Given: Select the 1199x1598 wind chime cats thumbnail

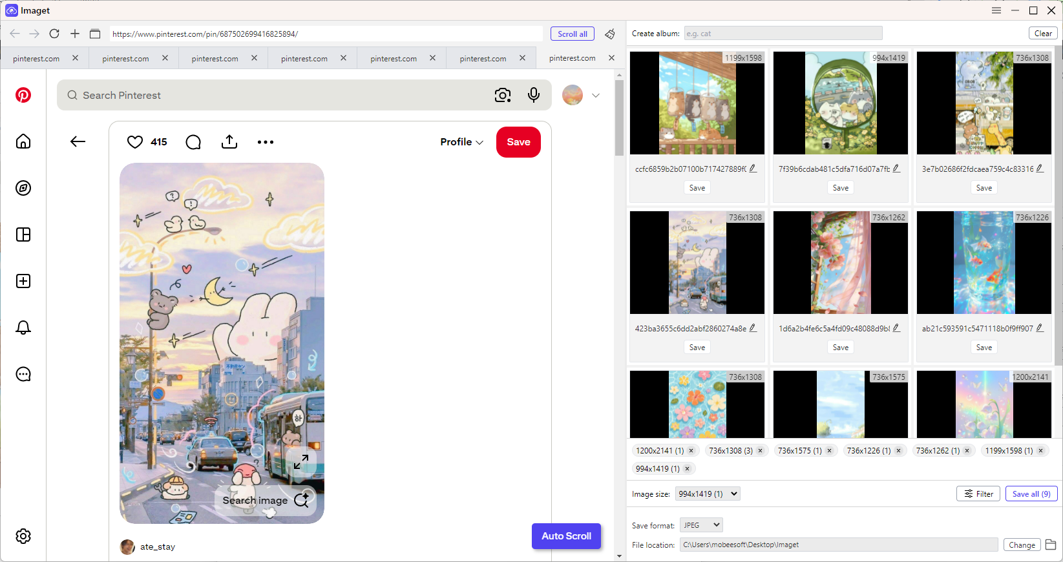Looking at the screenshot, I should [x=697, y=103].
